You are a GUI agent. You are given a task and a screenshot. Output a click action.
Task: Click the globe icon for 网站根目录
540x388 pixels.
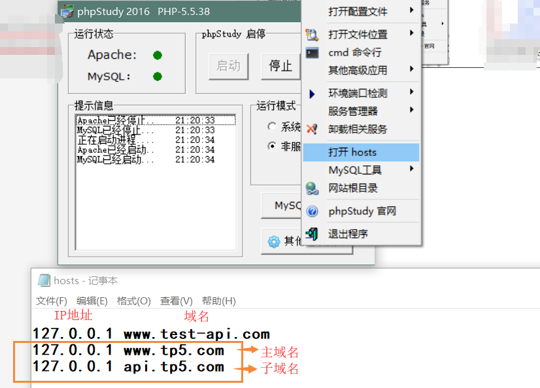[312, 188]
